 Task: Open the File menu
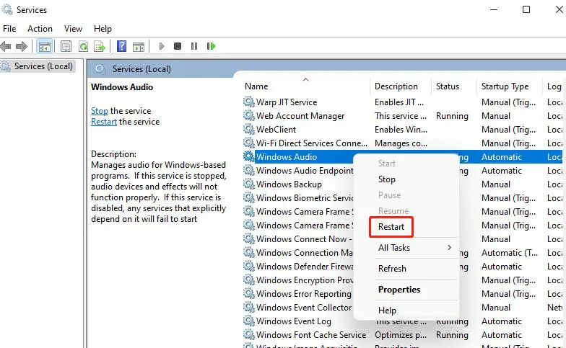coord(9,29)
